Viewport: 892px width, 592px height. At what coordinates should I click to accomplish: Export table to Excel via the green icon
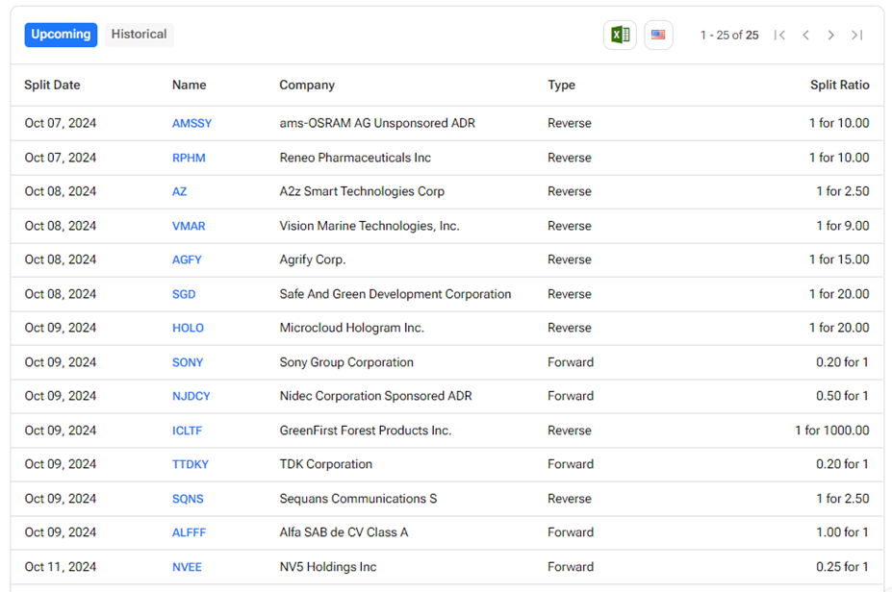620,35
